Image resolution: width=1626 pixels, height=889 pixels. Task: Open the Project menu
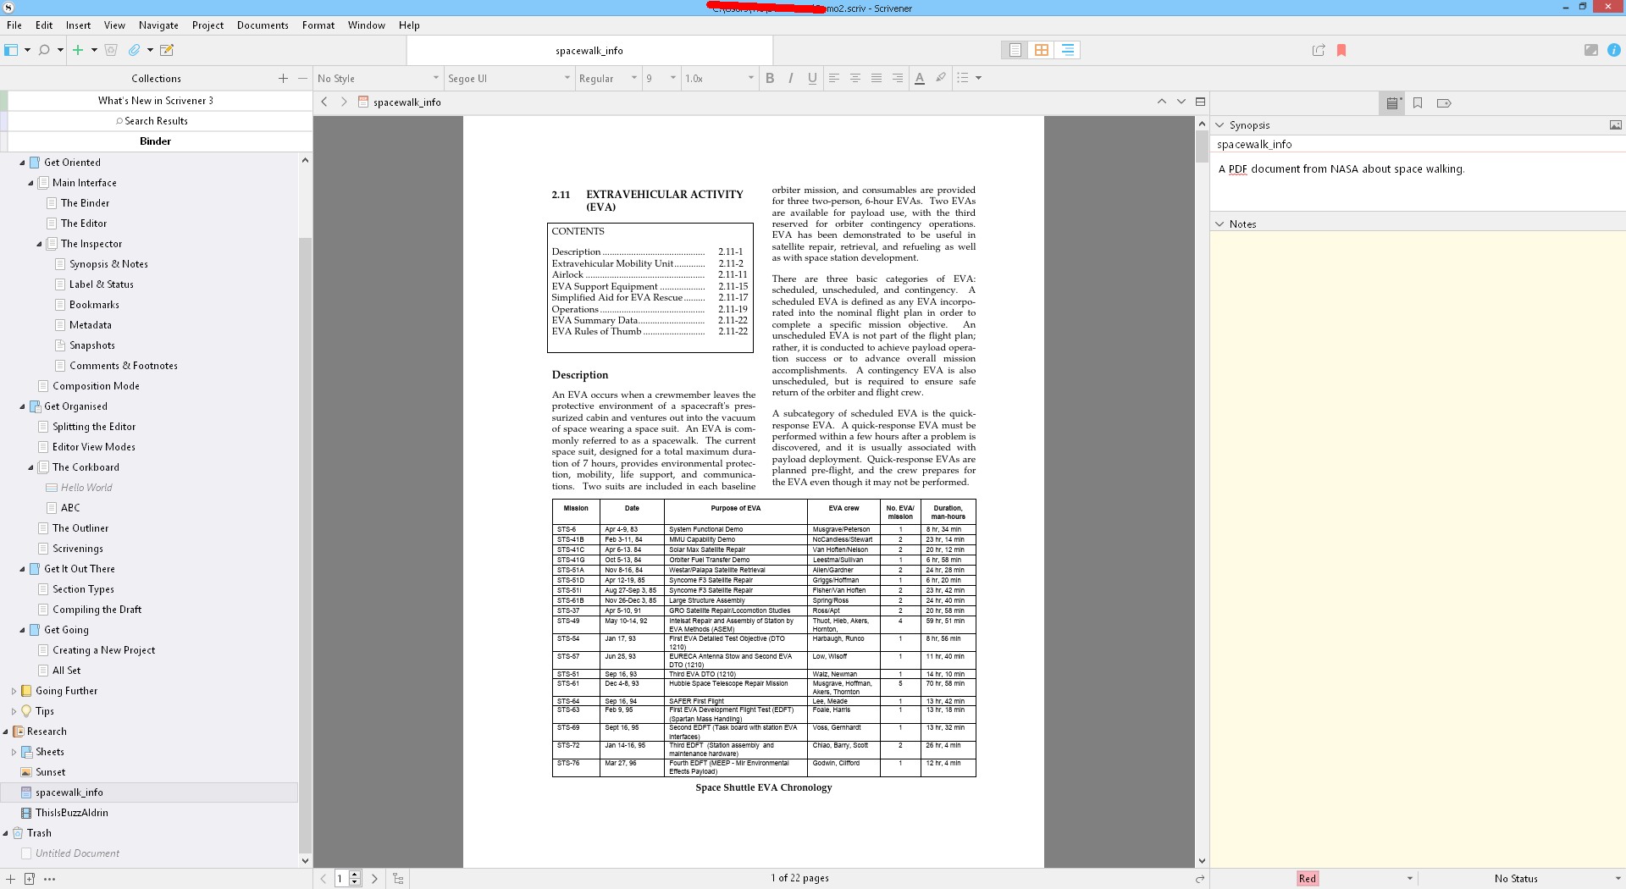coord(207,25)
